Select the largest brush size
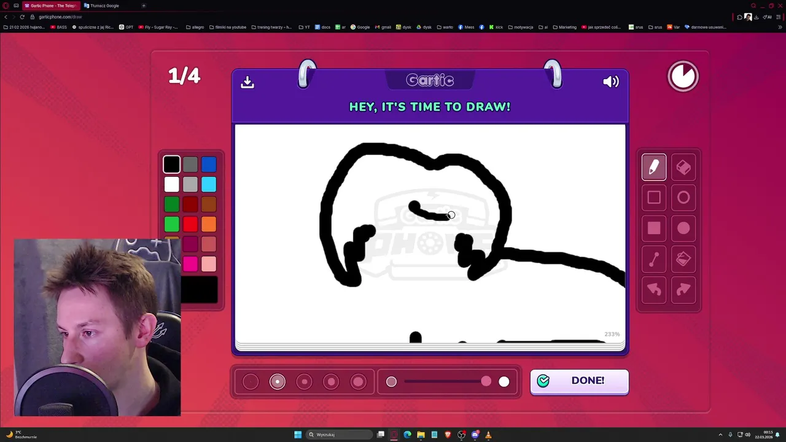This screenshot has width=786, height=442. coord(358,382)
